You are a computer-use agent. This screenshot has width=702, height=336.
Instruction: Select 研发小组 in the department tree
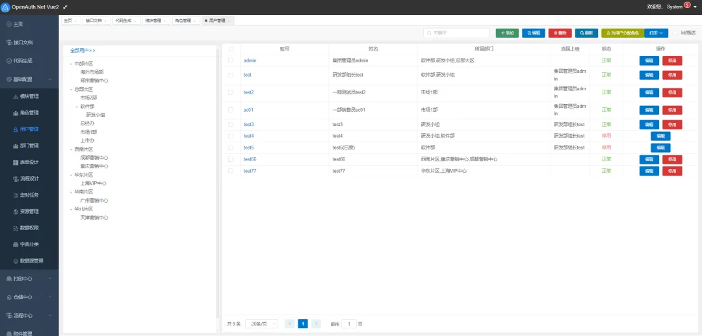click(96, 115)
